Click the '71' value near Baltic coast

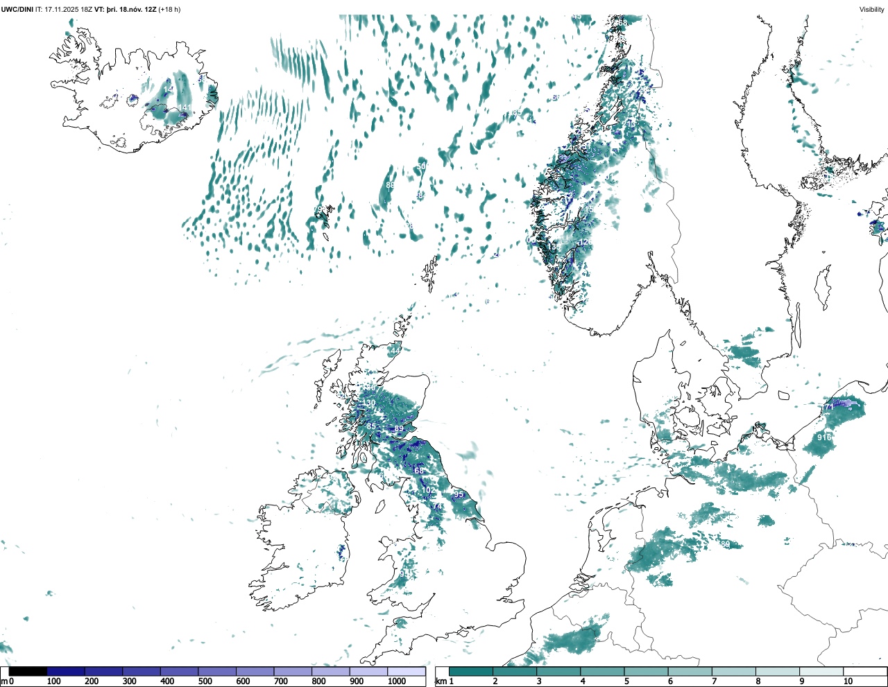(828, 407)
